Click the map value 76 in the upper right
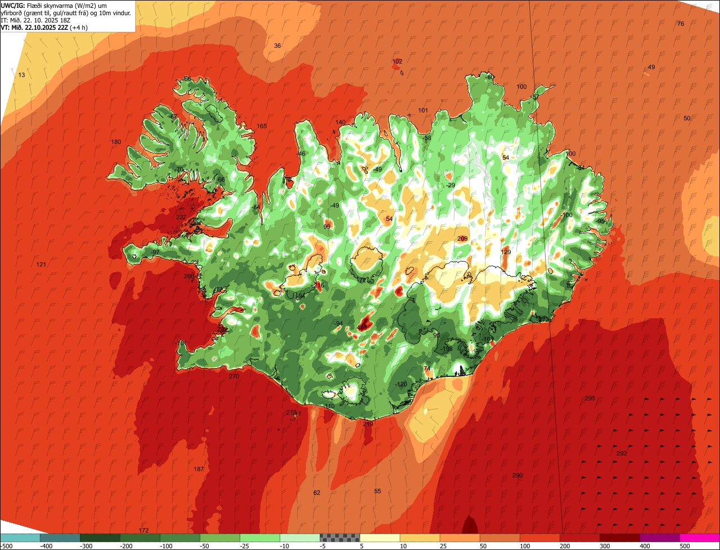Screen dimensions: 720x550 click(x=681, y=24)
